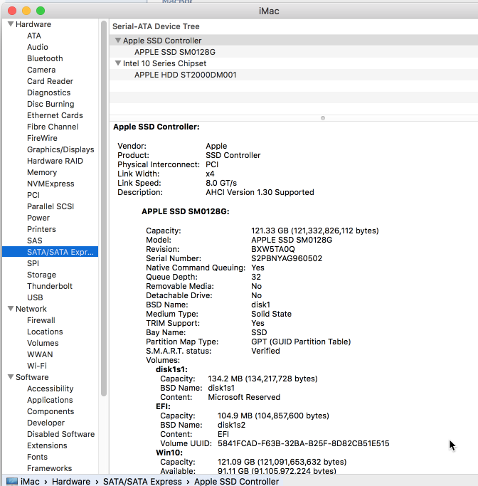Image resolution: width=478 pixels, height=486 pixels.
Task: Click SATA/SATA Express in path bar
Action: pos(142,481)
